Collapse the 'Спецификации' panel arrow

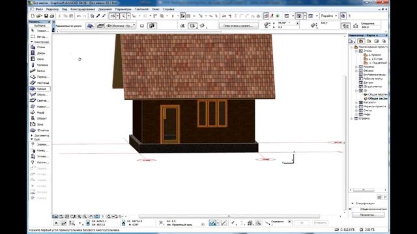point(352,203)
